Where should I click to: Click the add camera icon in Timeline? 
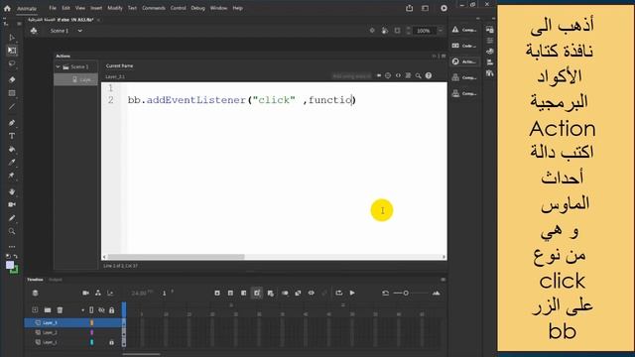coord(85,293)
